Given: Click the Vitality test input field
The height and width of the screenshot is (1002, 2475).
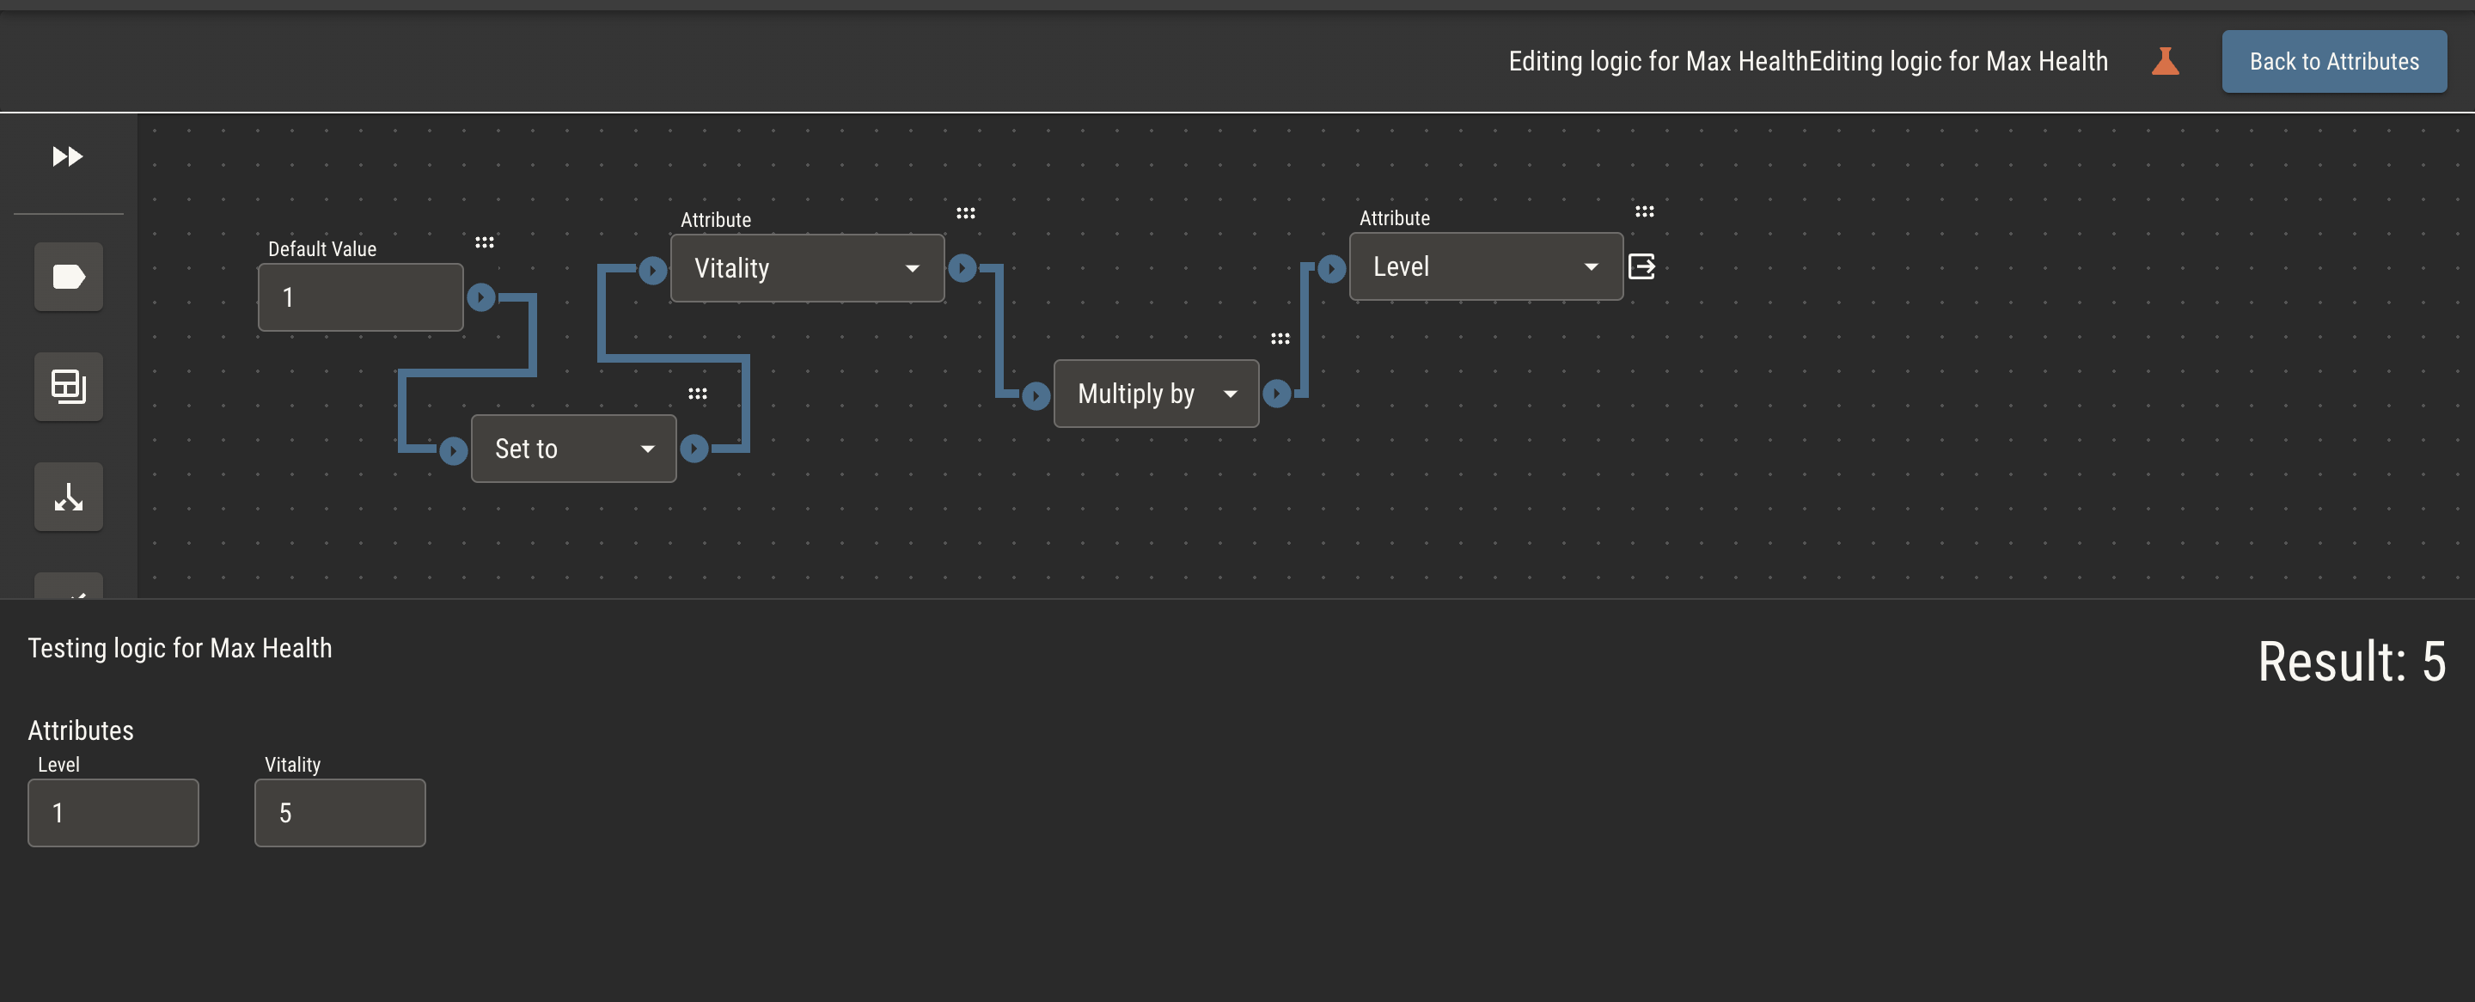Looking at the screenshot, I should pos(340,812).
